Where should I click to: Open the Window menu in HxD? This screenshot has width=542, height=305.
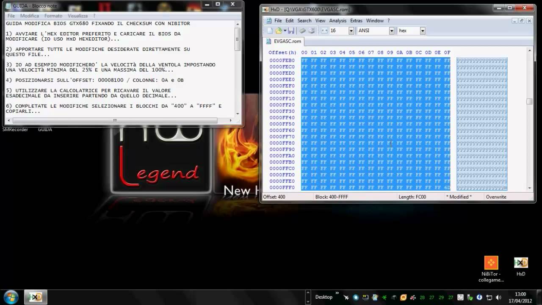pyautogui.click(x=375, y=20)
